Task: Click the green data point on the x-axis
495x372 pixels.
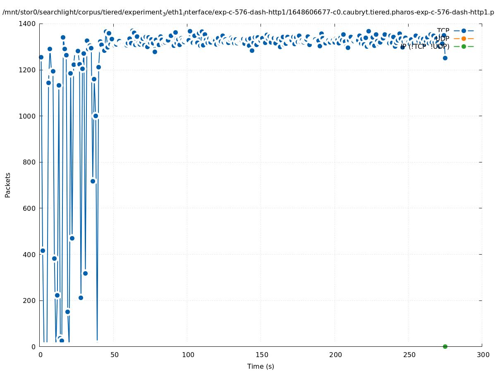Action: coord(445,346)
